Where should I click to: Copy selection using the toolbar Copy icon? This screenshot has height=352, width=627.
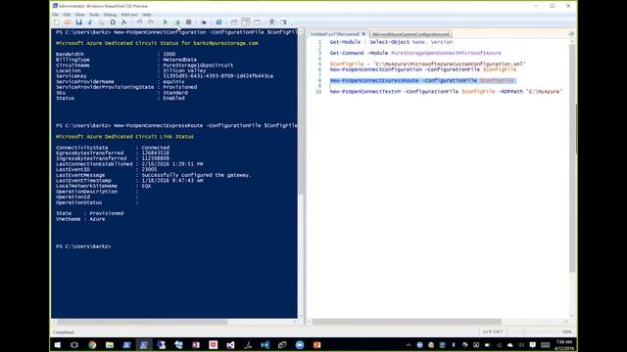pos(101,22)
